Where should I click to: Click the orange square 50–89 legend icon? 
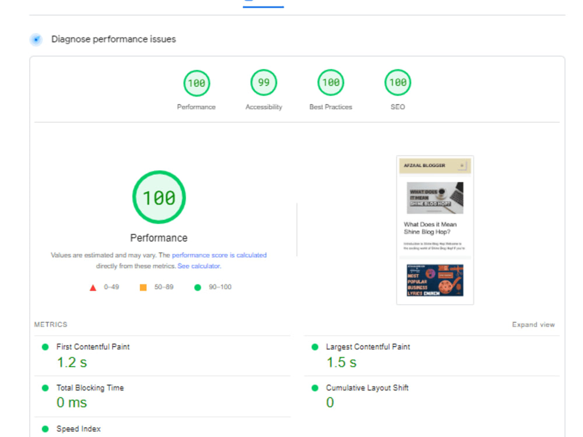coord(143,287)
